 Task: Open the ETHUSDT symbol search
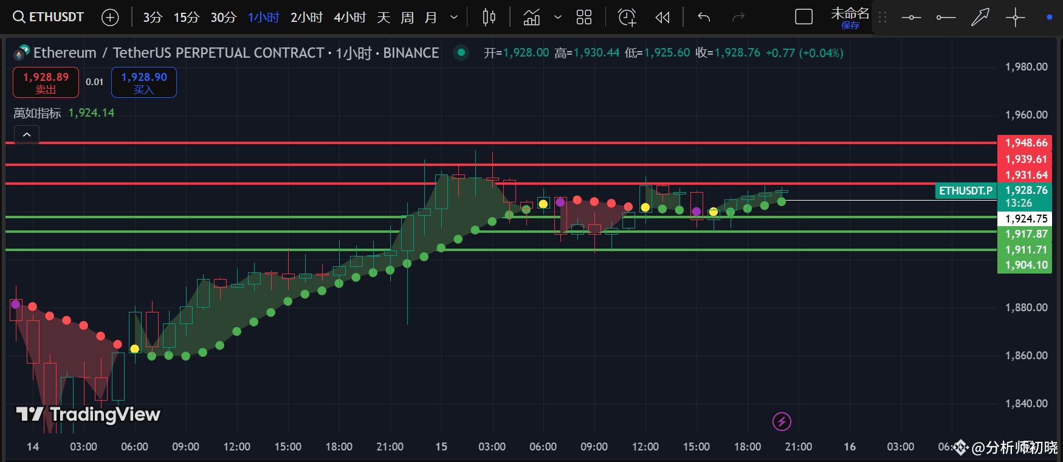click(x=48, y=17)
